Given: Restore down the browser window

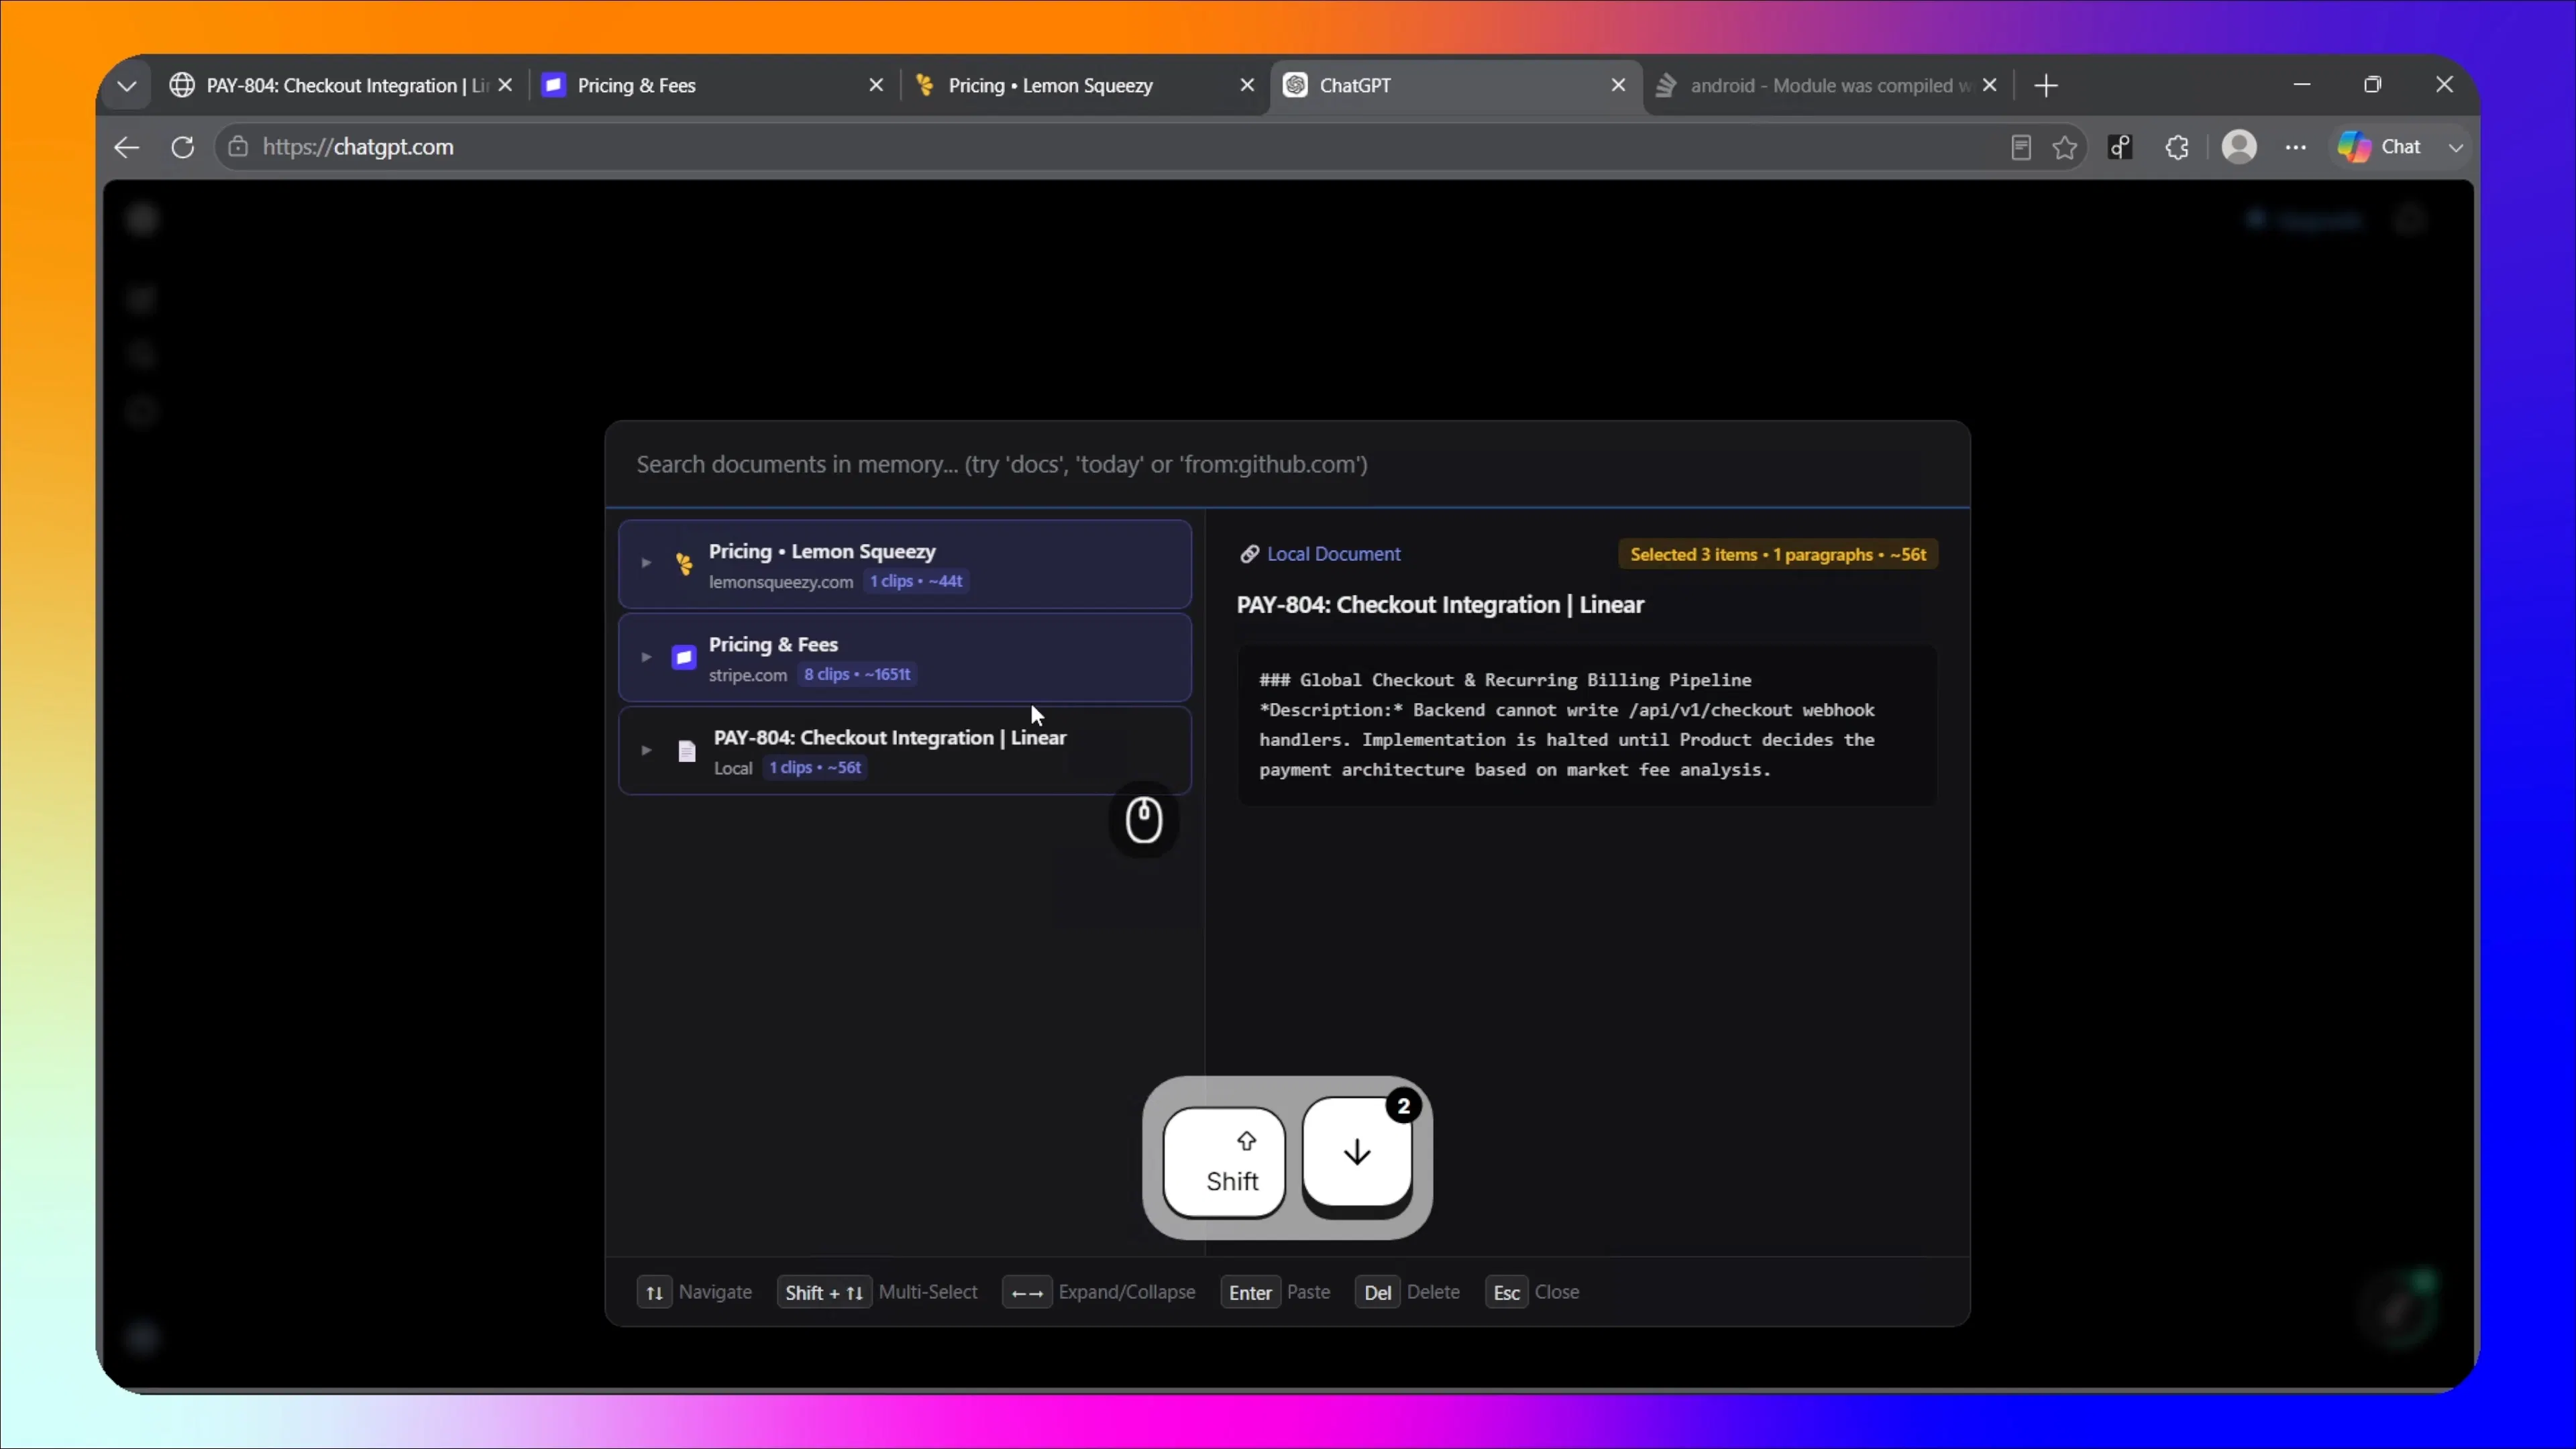Looking at the screenshot, I should pos(2373,85).
